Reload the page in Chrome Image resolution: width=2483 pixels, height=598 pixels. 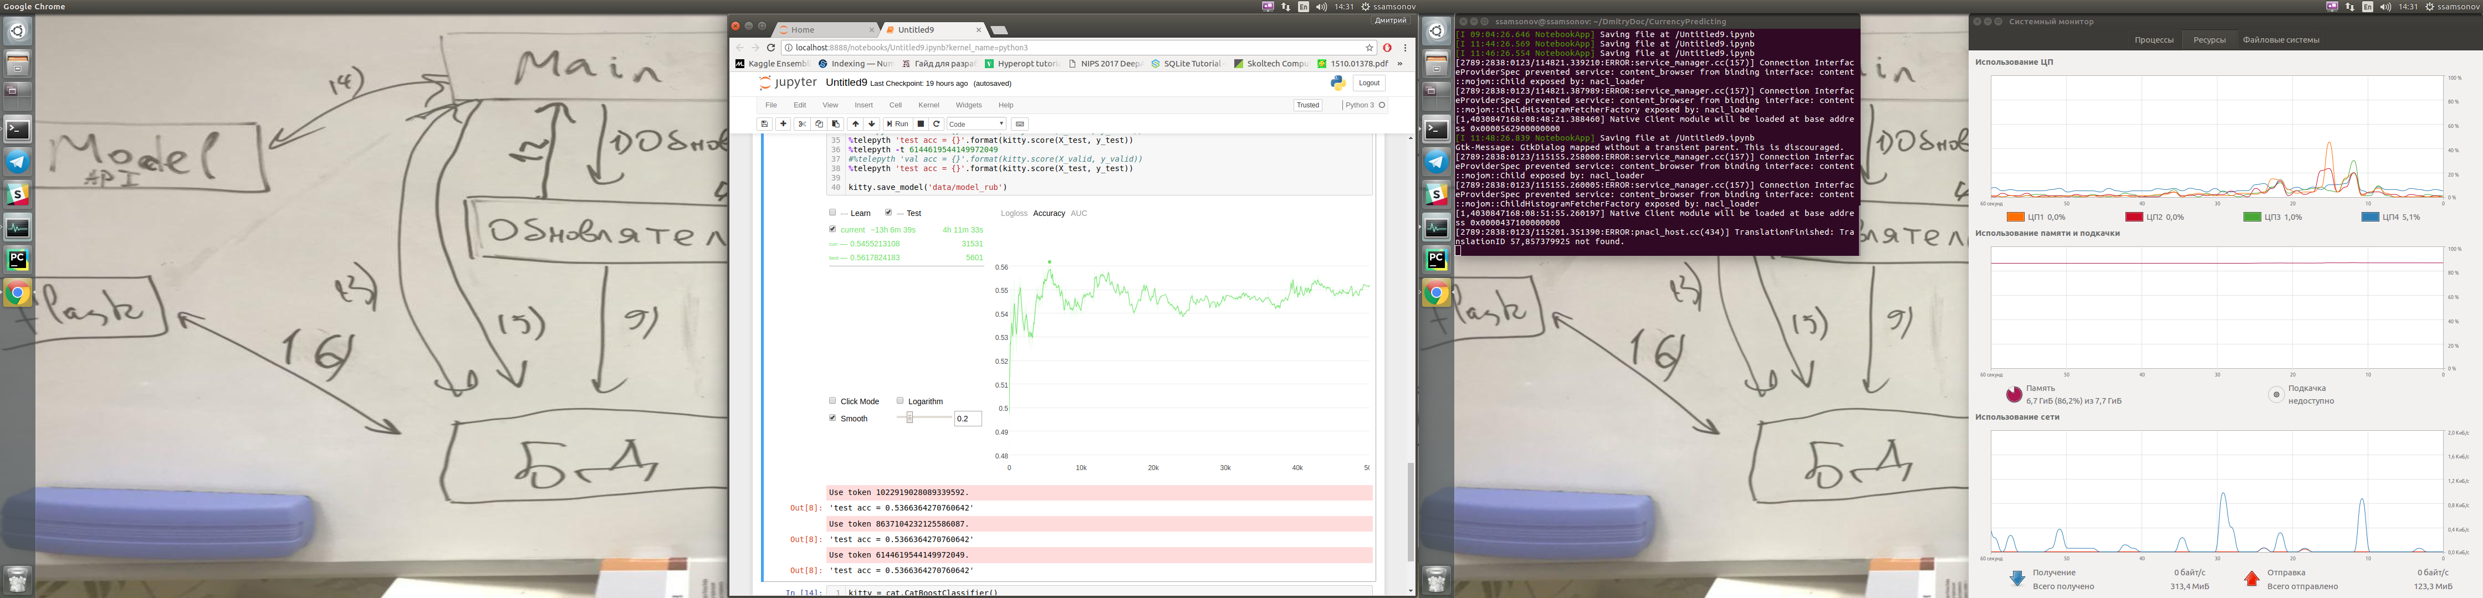point(771,47)
